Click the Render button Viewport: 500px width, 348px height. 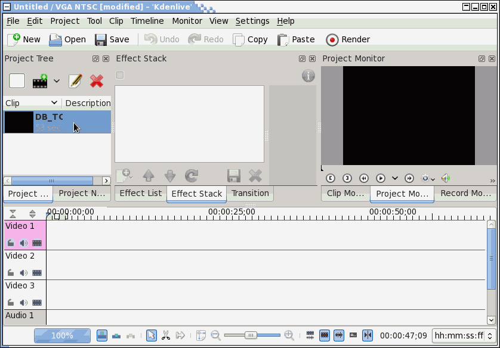348,39
